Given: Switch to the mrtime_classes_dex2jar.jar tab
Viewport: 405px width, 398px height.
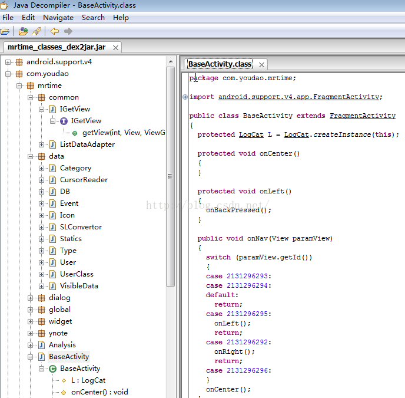Looking at the screenshot, I should click(x=56, y=47).
